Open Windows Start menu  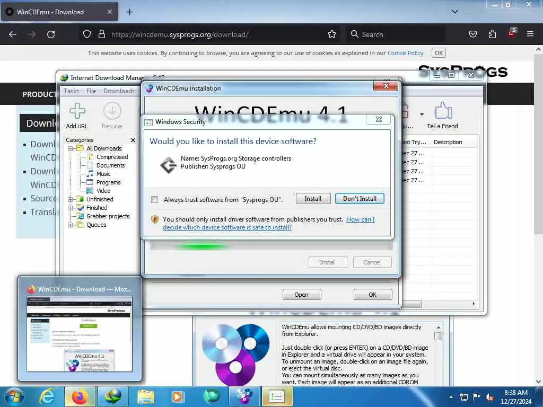(x=14, y=396)
